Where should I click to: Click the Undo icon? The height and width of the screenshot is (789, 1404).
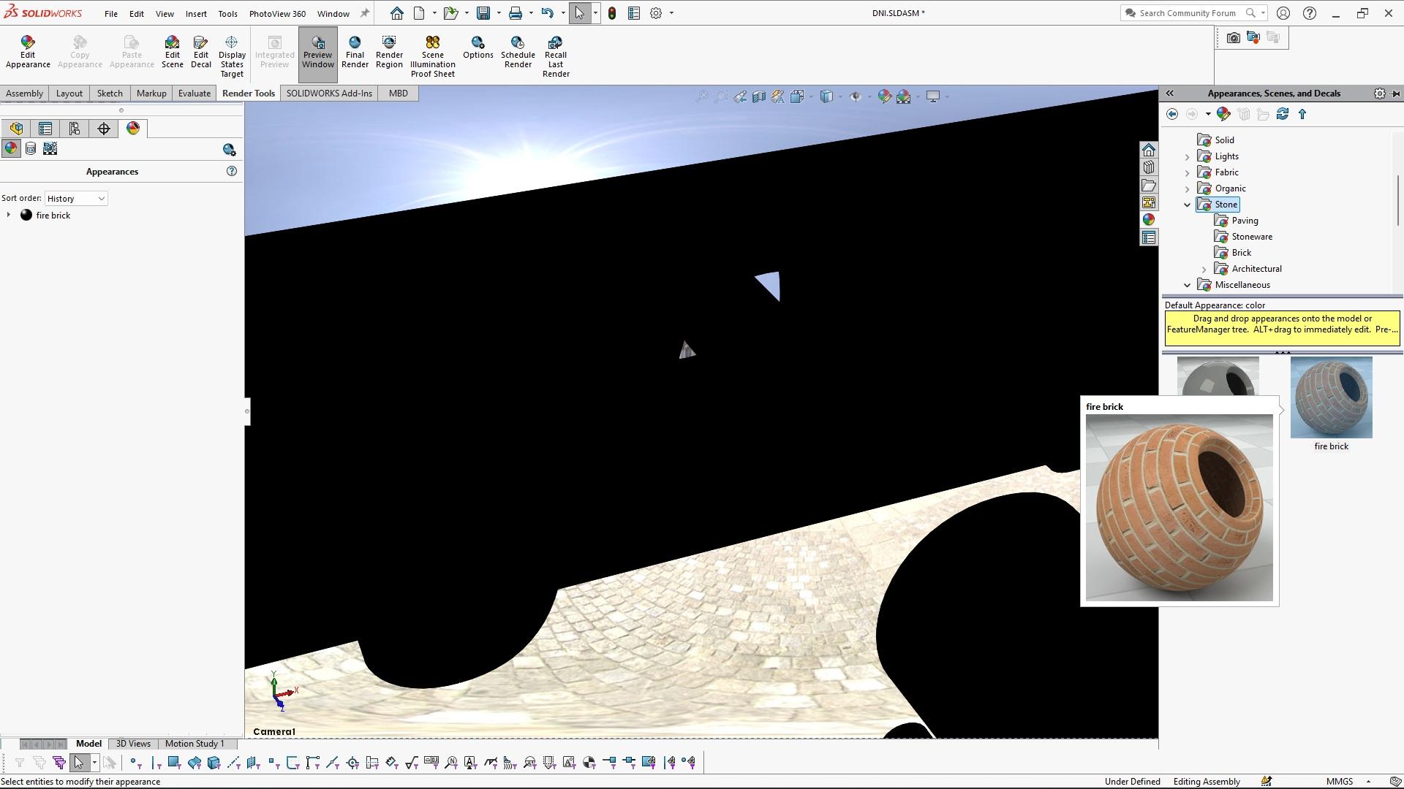tap(547, 13)
